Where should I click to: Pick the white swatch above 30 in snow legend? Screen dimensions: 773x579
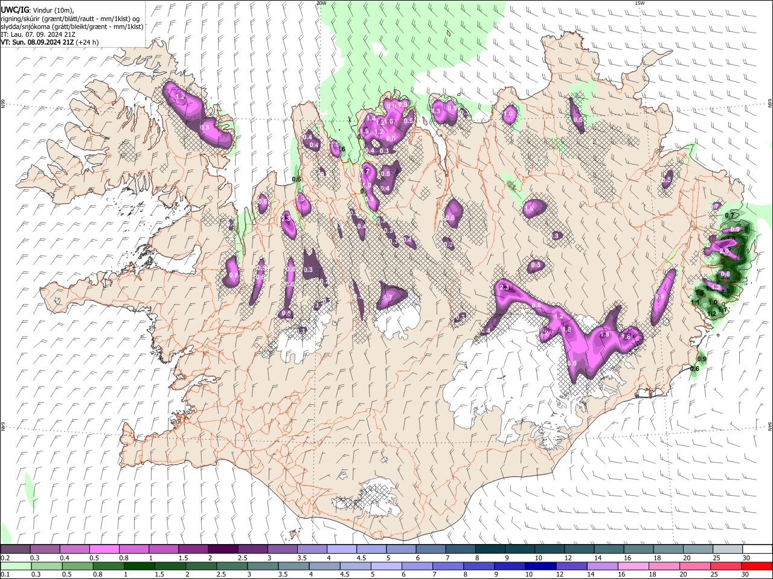coord(757,549)
